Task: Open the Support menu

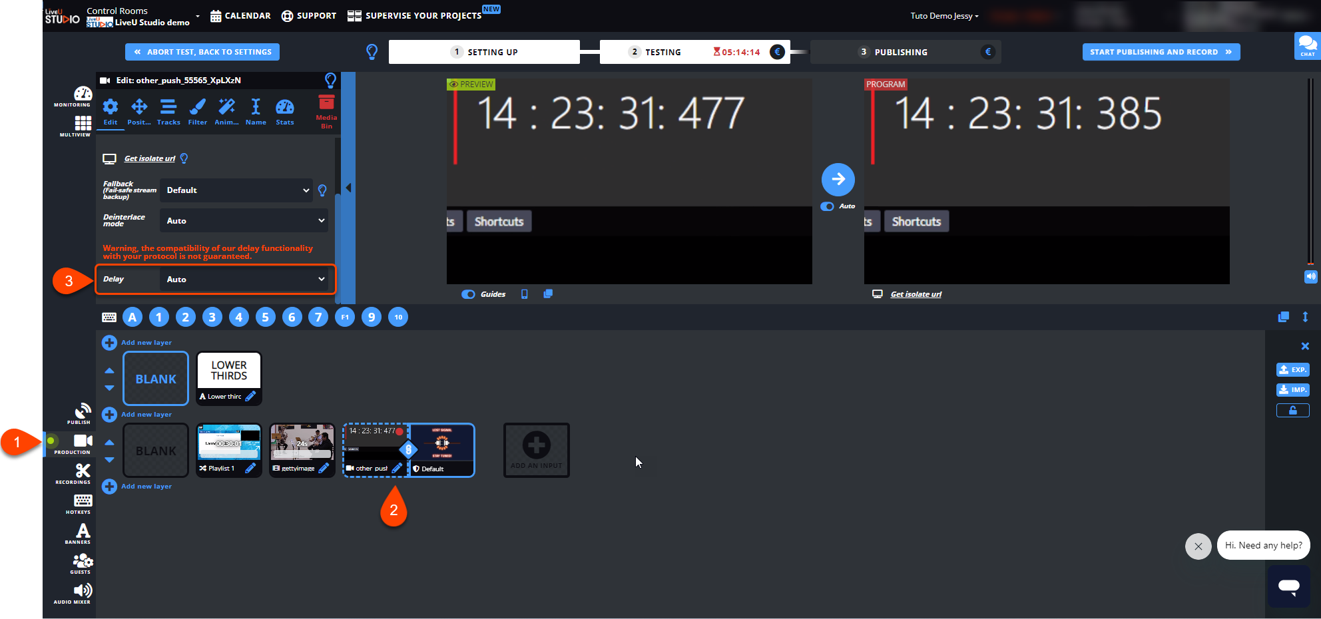Action: tap(309, 16)
